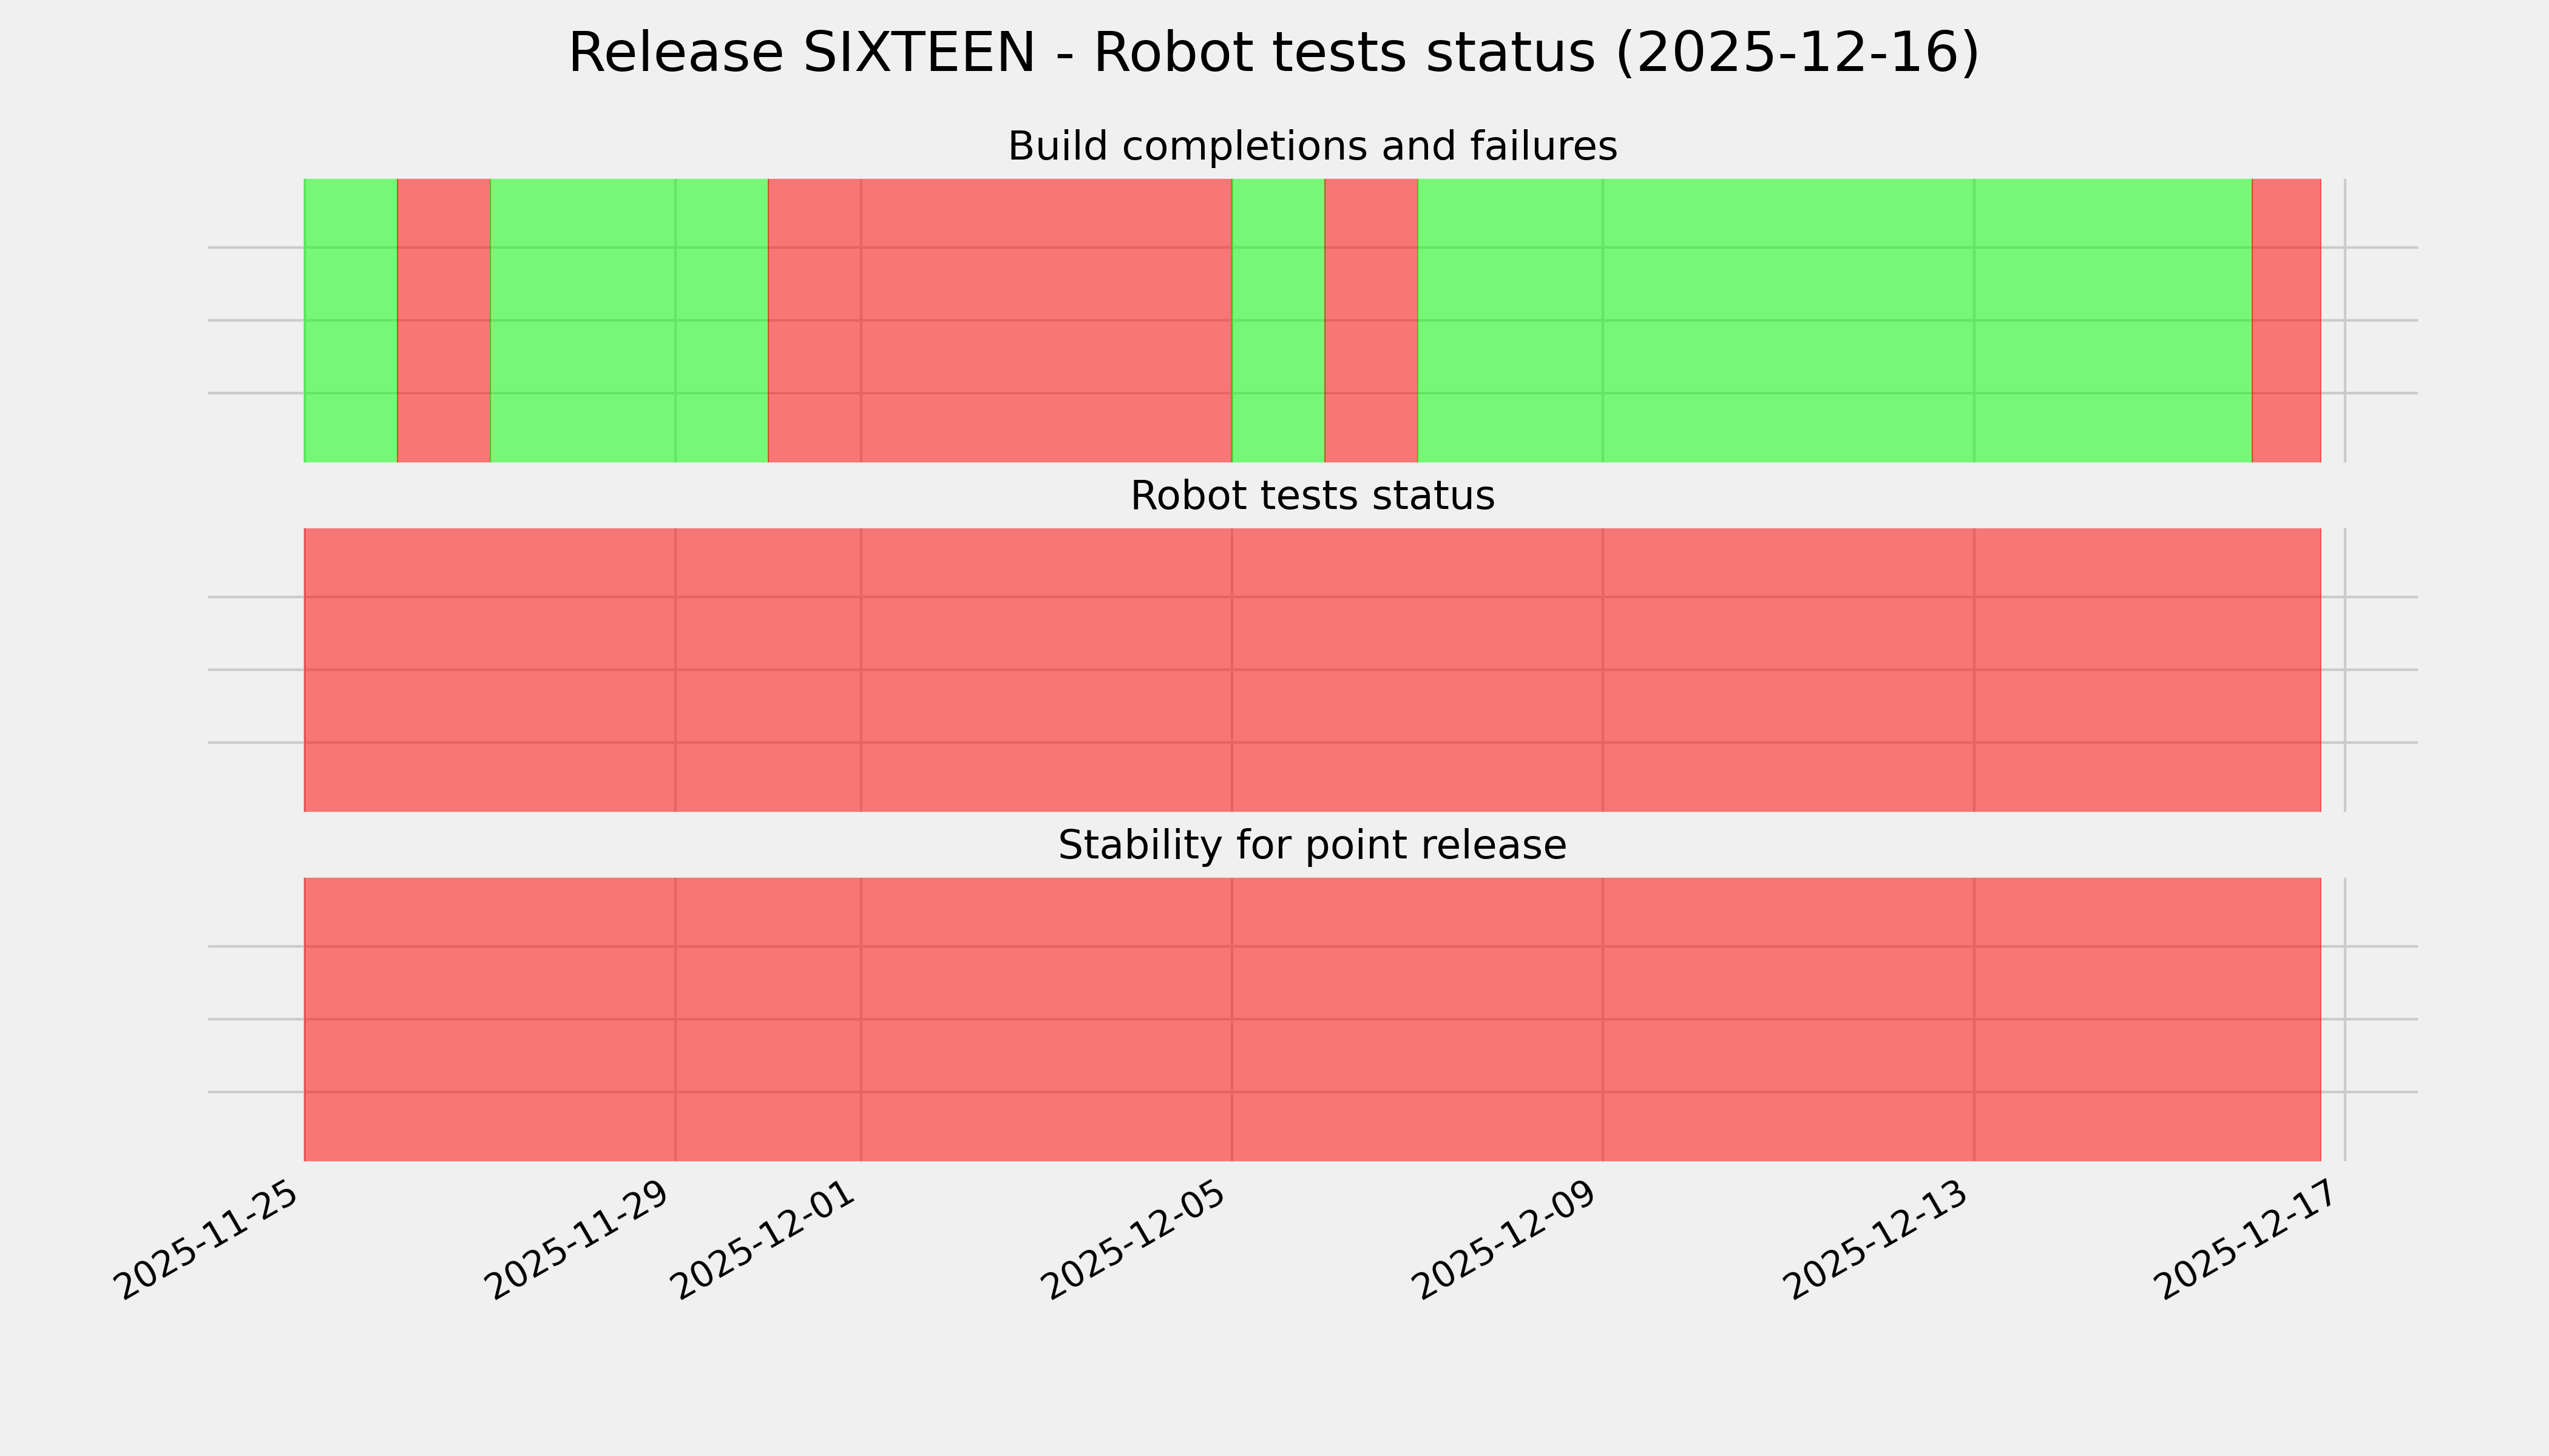Click the first green build segment at left edge
Viewport: 2549px width, 1456px height.
pos(350,320)
